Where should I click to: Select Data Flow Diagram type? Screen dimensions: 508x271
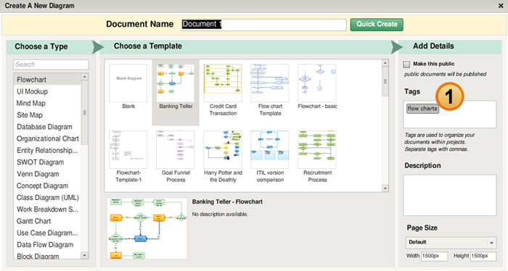coord(47,245)
